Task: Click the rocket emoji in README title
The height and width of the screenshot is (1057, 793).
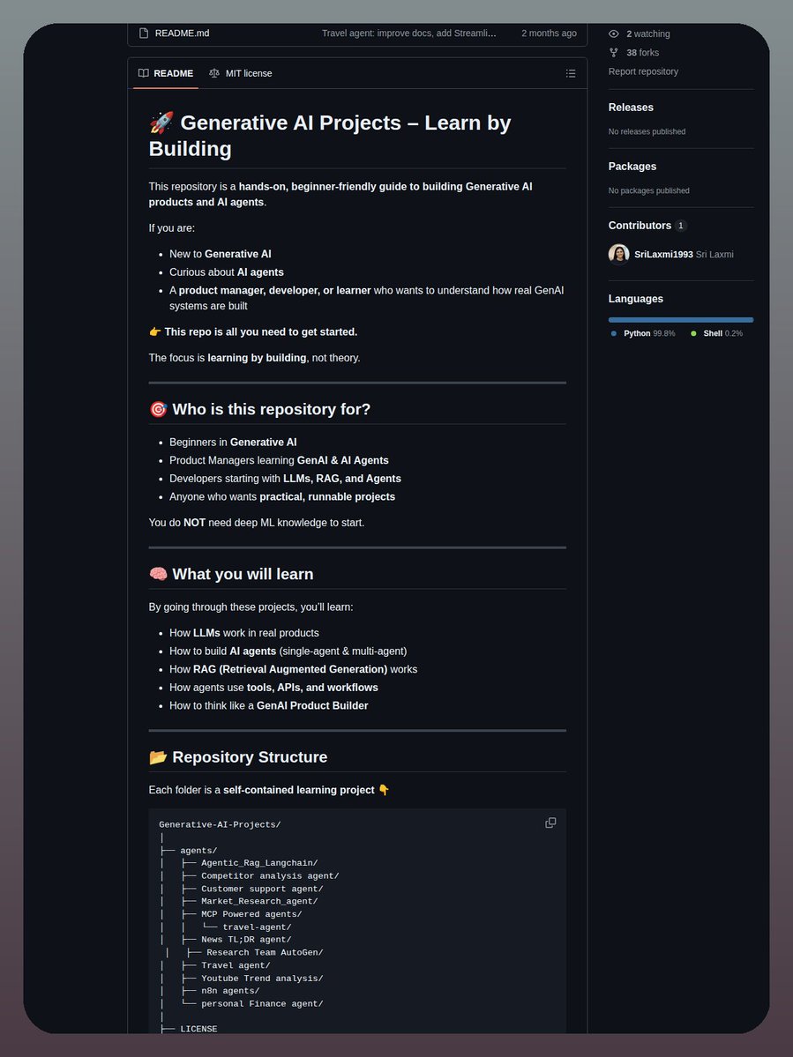Action: (161, 123)
